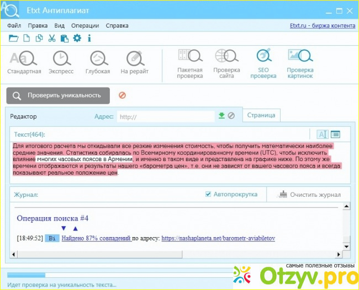Viewport: 359px width, 290px height.
Task: Toggle the Автопрокрутка checkbox
Action: 209,194
